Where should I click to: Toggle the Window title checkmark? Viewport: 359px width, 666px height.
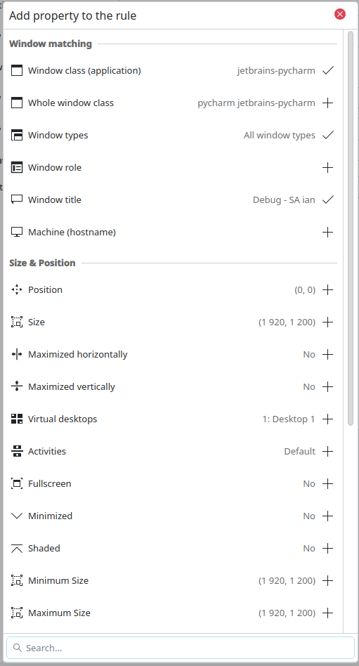(327, 200)
